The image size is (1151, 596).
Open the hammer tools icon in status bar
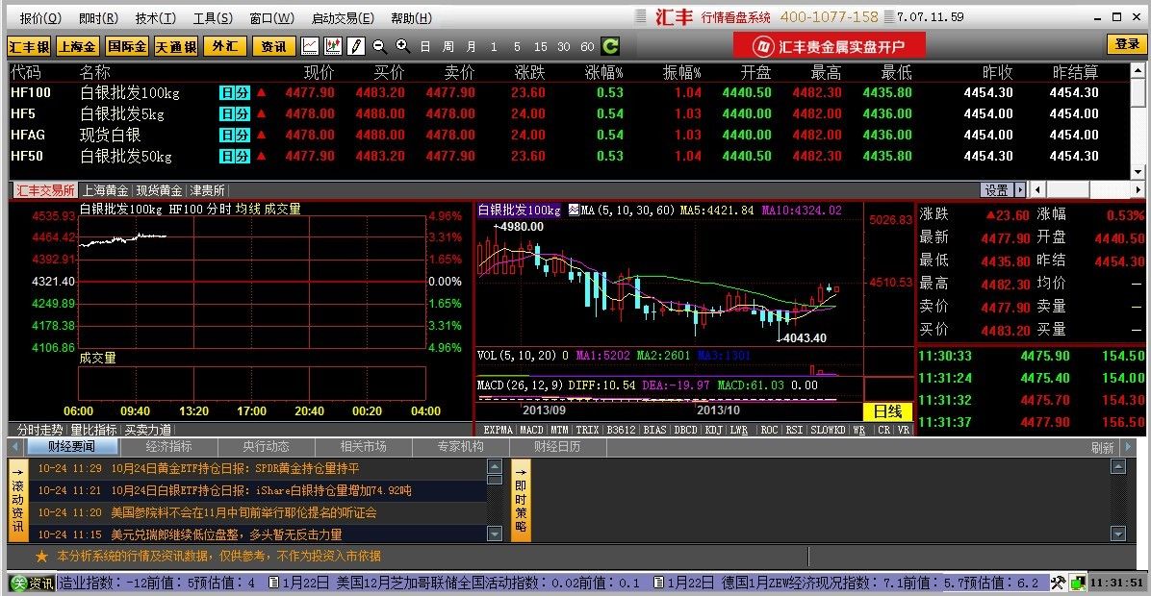coord(1059,583)
